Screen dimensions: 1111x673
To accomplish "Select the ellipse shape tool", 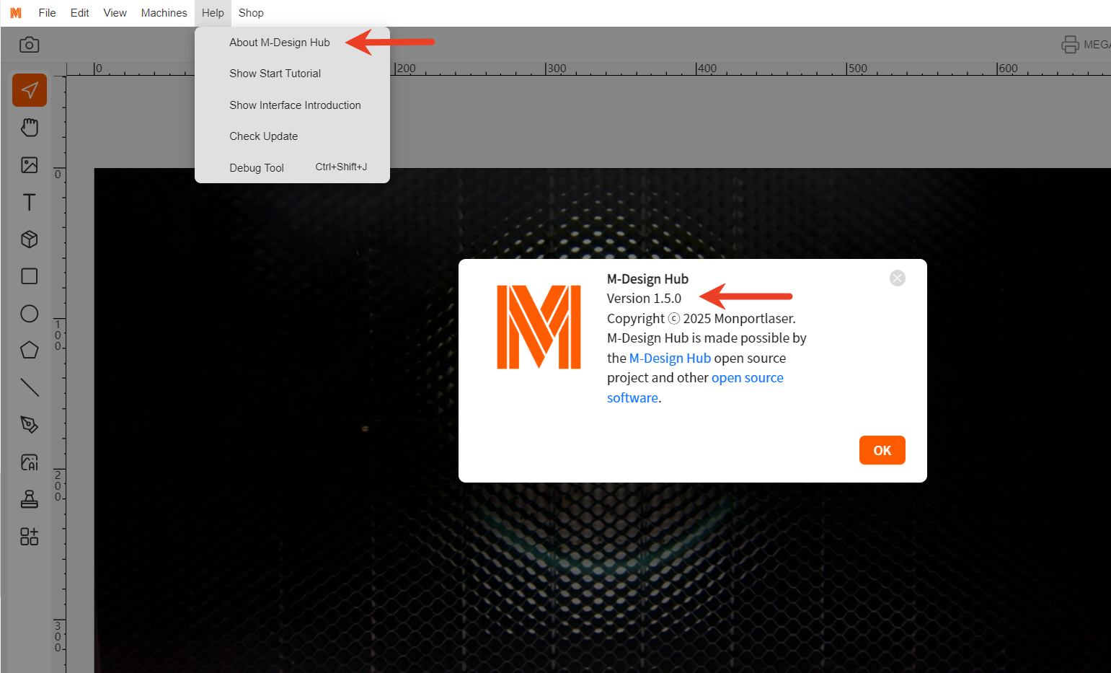I will [x=30, y=314].
